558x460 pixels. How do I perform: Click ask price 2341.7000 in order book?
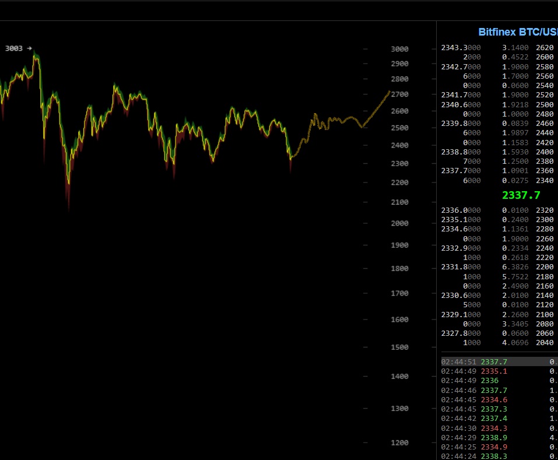(x=461, y=95)
